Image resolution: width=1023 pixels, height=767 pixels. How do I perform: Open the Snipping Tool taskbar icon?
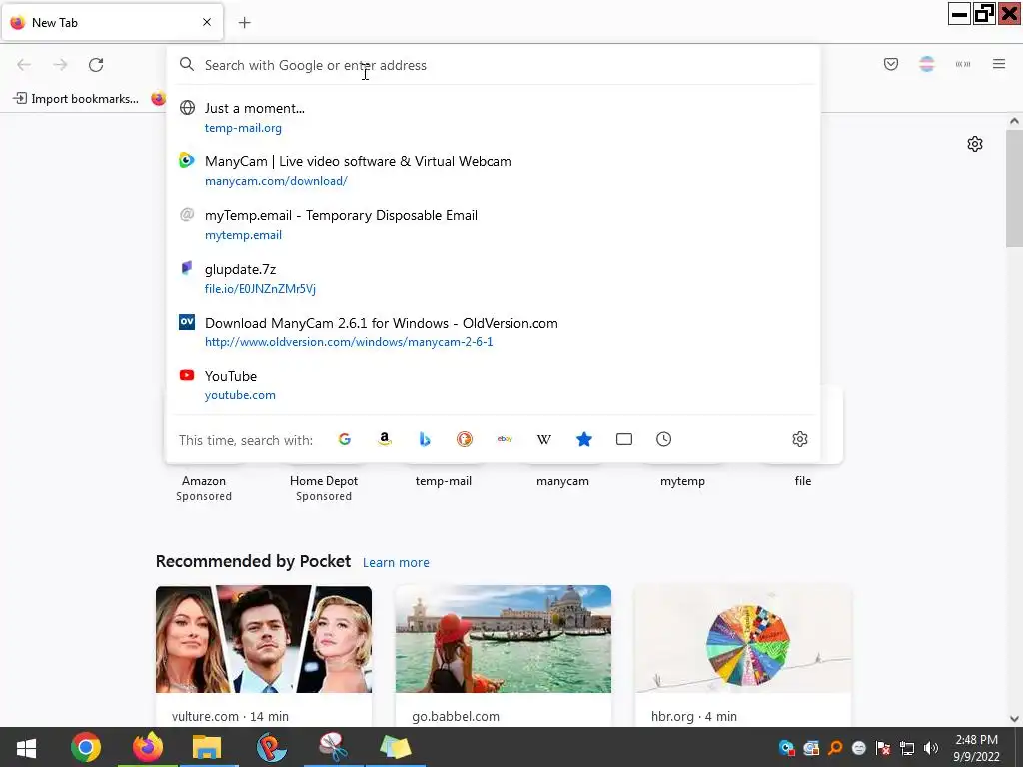tap(334, 747)
